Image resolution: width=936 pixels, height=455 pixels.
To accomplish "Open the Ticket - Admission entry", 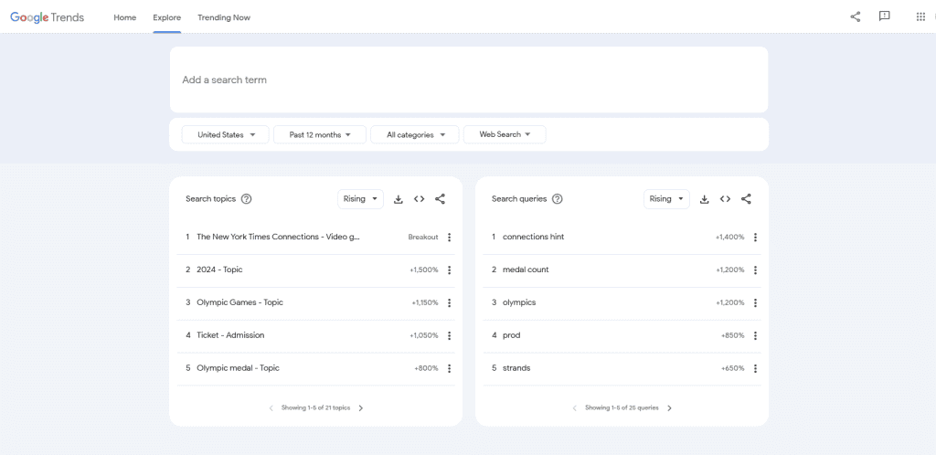I will tap(230, 335).
